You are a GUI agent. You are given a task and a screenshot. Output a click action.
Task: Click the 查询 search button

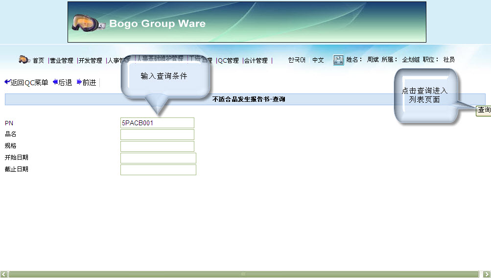tap(484, 111)
